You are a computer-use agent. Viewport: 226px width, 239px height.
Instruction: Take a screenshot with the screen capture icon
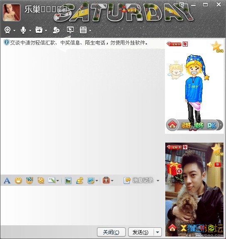[91, 181]
